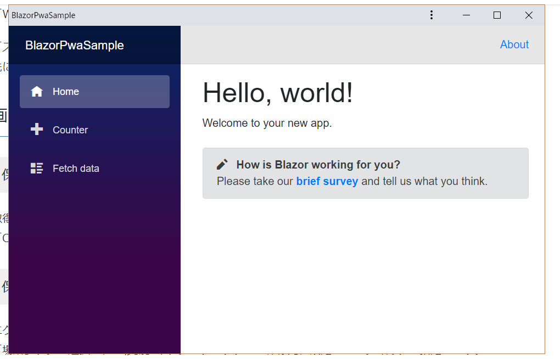Screen dimensions: 560x359
Task: Click the BlazorPwaSample brand title in sidebar
Action: pos(75,46)
